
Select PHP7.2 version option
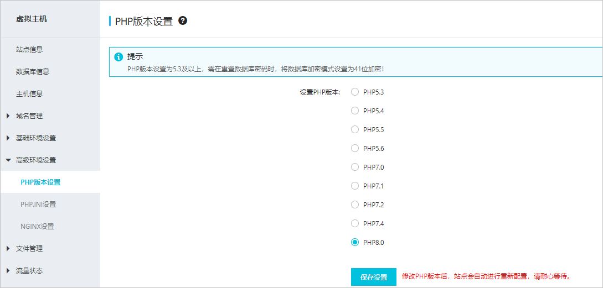[x=355, y=205]
